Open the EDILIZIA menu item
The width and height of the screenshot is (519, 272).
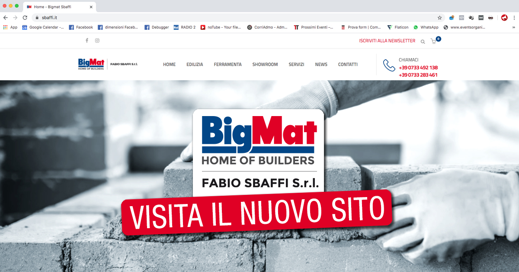point(195,65)
